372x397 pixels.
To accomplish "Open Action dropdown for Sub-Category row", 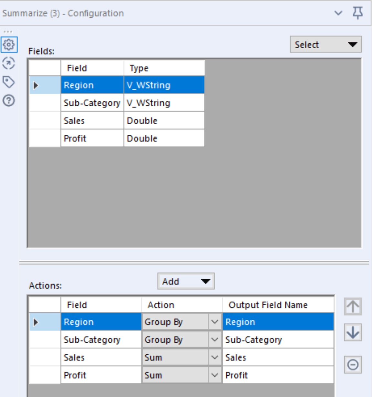I will (215, 339).
